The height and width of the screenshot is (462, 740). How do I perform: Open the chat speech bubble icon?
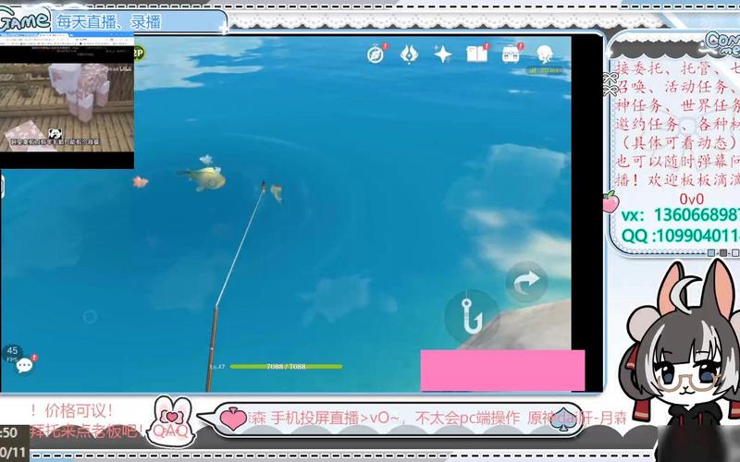[24, 366]
